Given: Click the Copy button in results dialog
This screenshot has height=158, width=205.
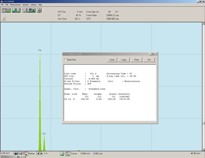Looking at the screenshot, I should point(124,60).
